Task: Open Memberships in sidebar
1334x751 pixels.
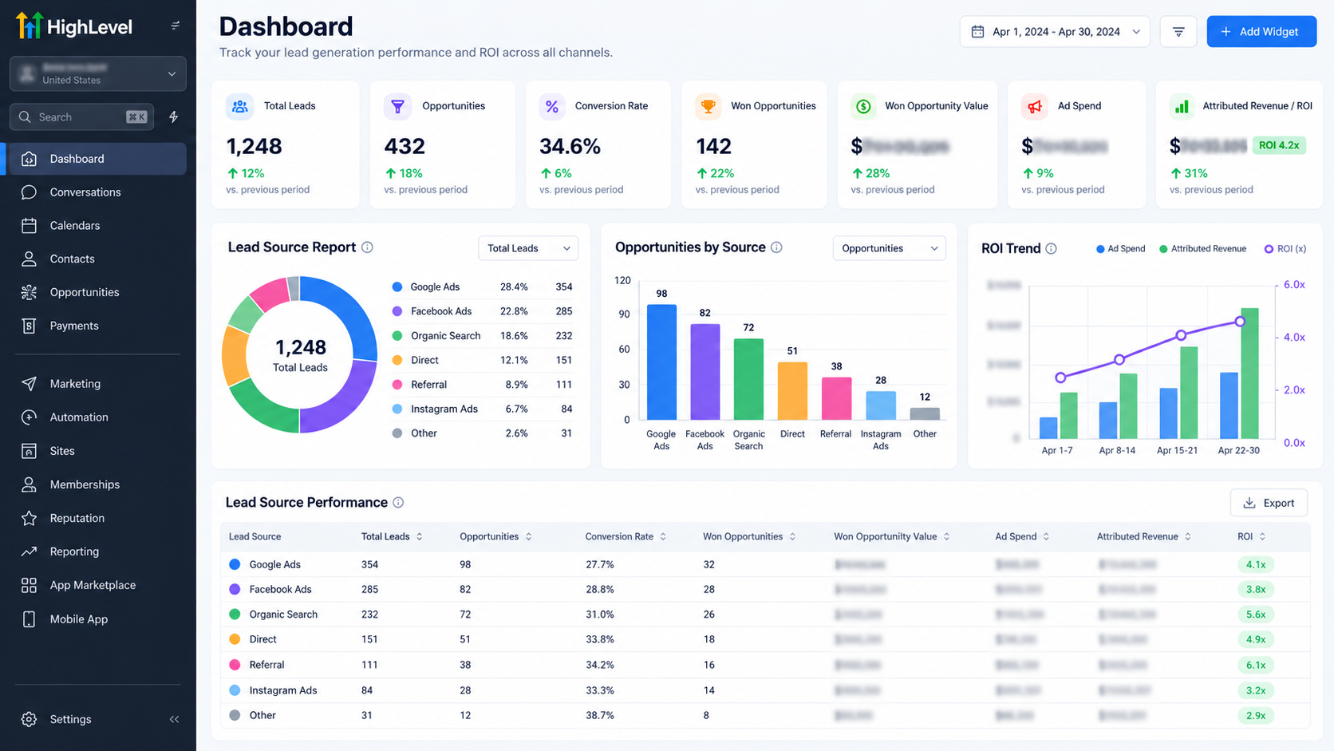Action: (x=97, y=484)
